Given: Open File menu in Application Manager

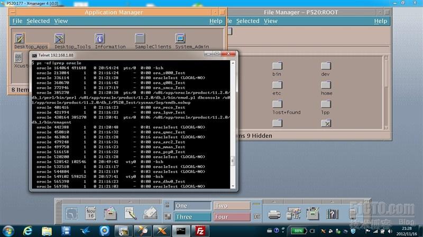Looking at the screenshot, I should pos(17,21).
